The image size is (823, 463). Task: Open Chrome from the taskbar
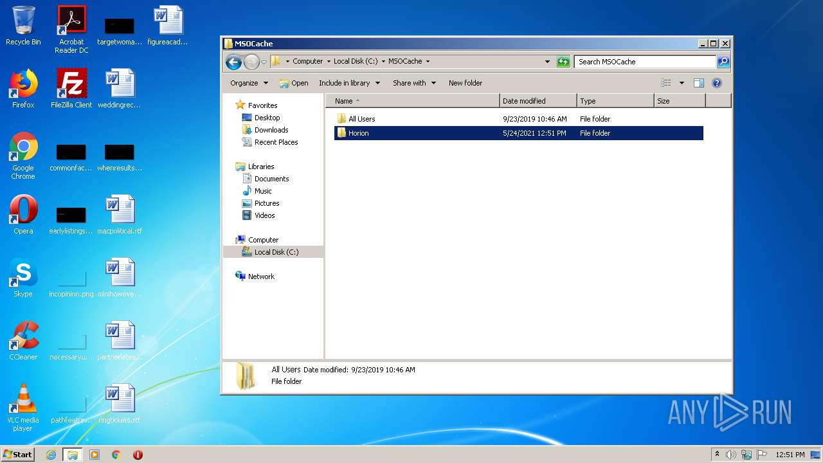pyautogui.click(x=116, y=455)
